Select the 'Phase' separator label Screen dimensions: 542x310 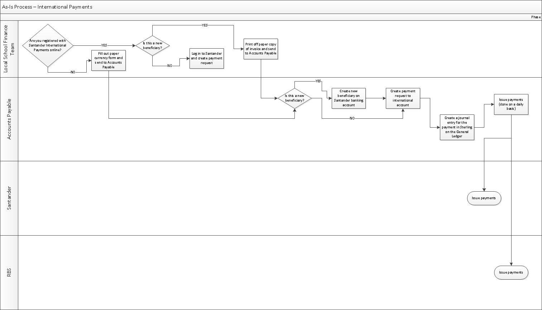tap(536, 17)
